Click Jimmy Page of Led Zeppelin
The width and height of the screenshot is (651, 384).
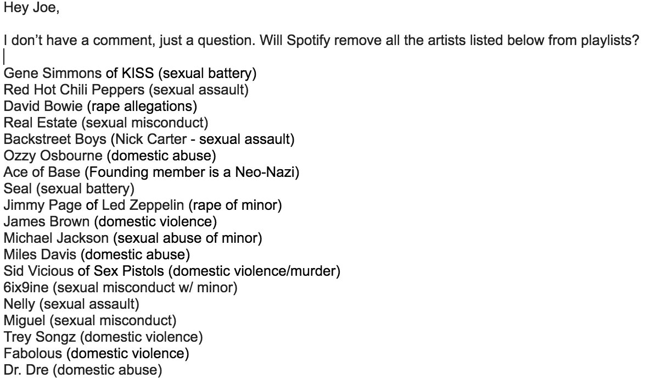click(x=94, y=205)
